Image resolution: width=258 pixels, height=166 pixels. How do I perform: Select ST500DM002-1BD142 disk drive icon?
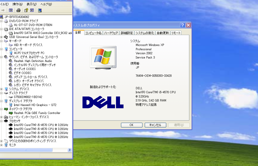pyautogui.click(x=11, y=97)
